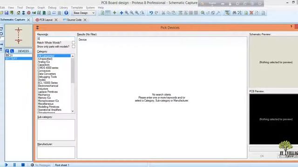Select the Operational Amplifiers category
Screen dimensions: 298x167
point(49,110)
